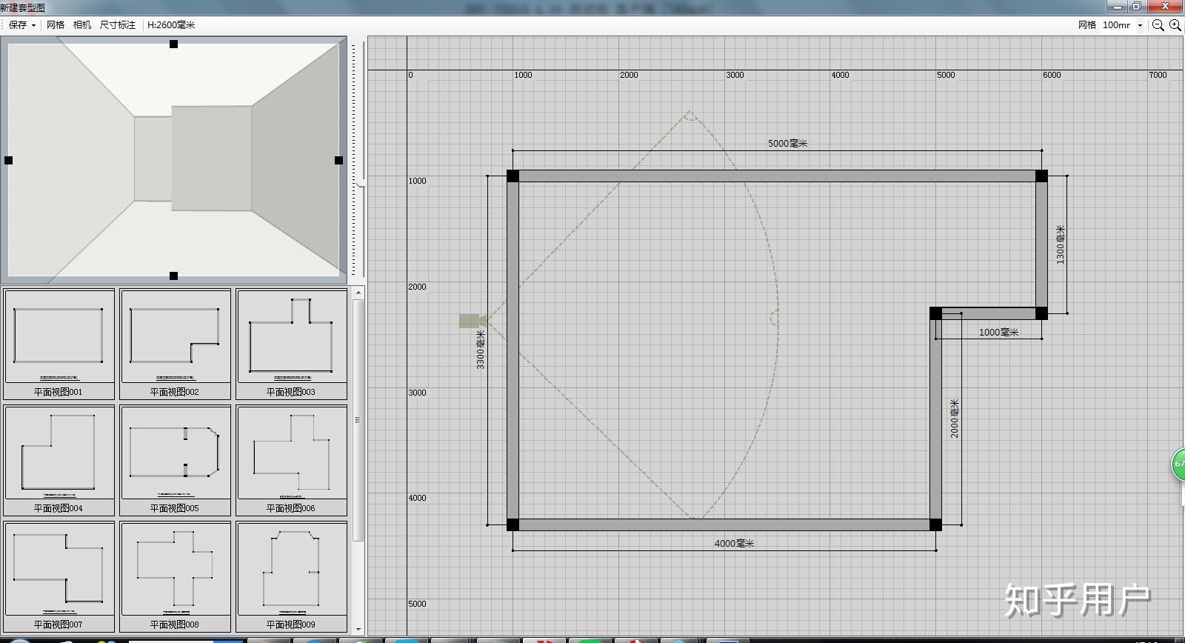Click the right handle of 3D preview
The width and height of the screenshot is (1185, 643).
(x=338, y=160)
